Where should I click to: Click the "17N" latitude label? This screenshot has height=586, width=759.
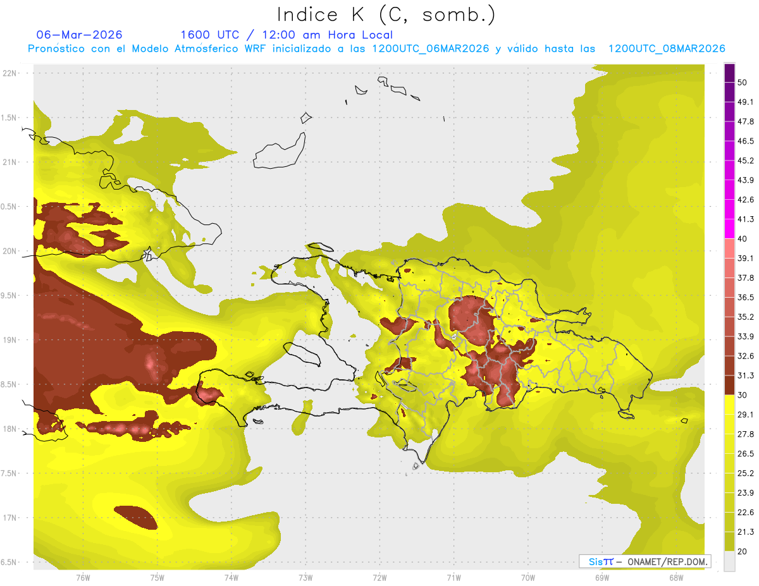coord(10,518)
